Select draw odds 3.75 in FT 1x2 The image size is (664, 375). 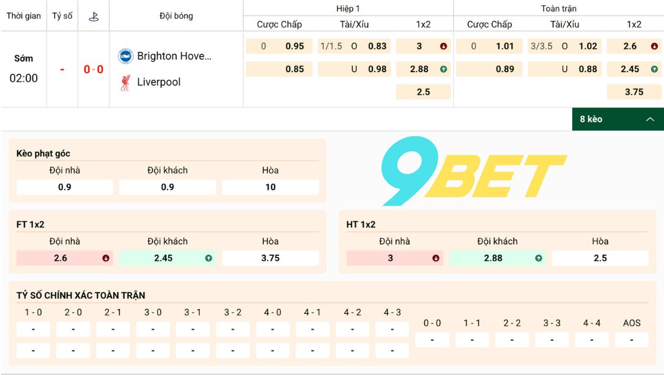[x=270, y=258]
